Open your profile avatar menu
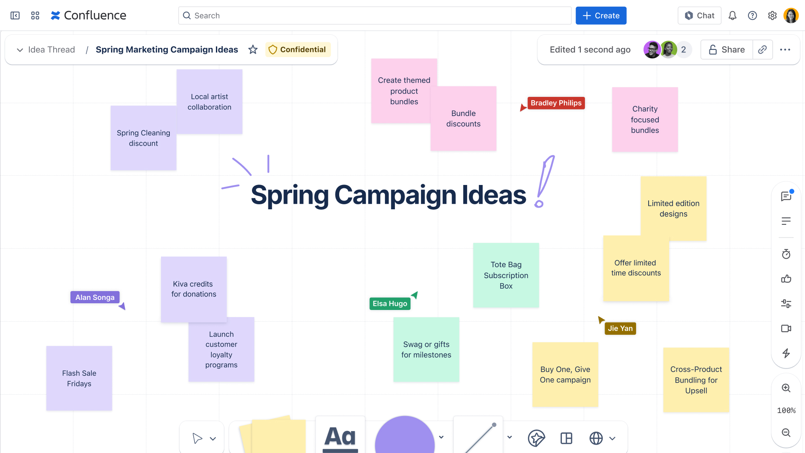Image resolution: width=805 pixels, height=453 pixels. [791, 16]
